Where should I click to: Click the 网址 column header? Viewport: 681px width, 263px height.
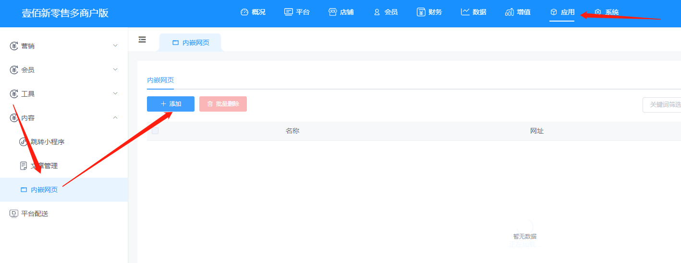[537, 131]
